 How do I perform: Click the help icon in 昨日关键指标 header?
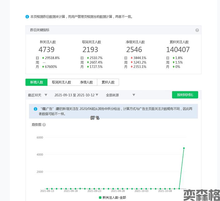point(197,30)
